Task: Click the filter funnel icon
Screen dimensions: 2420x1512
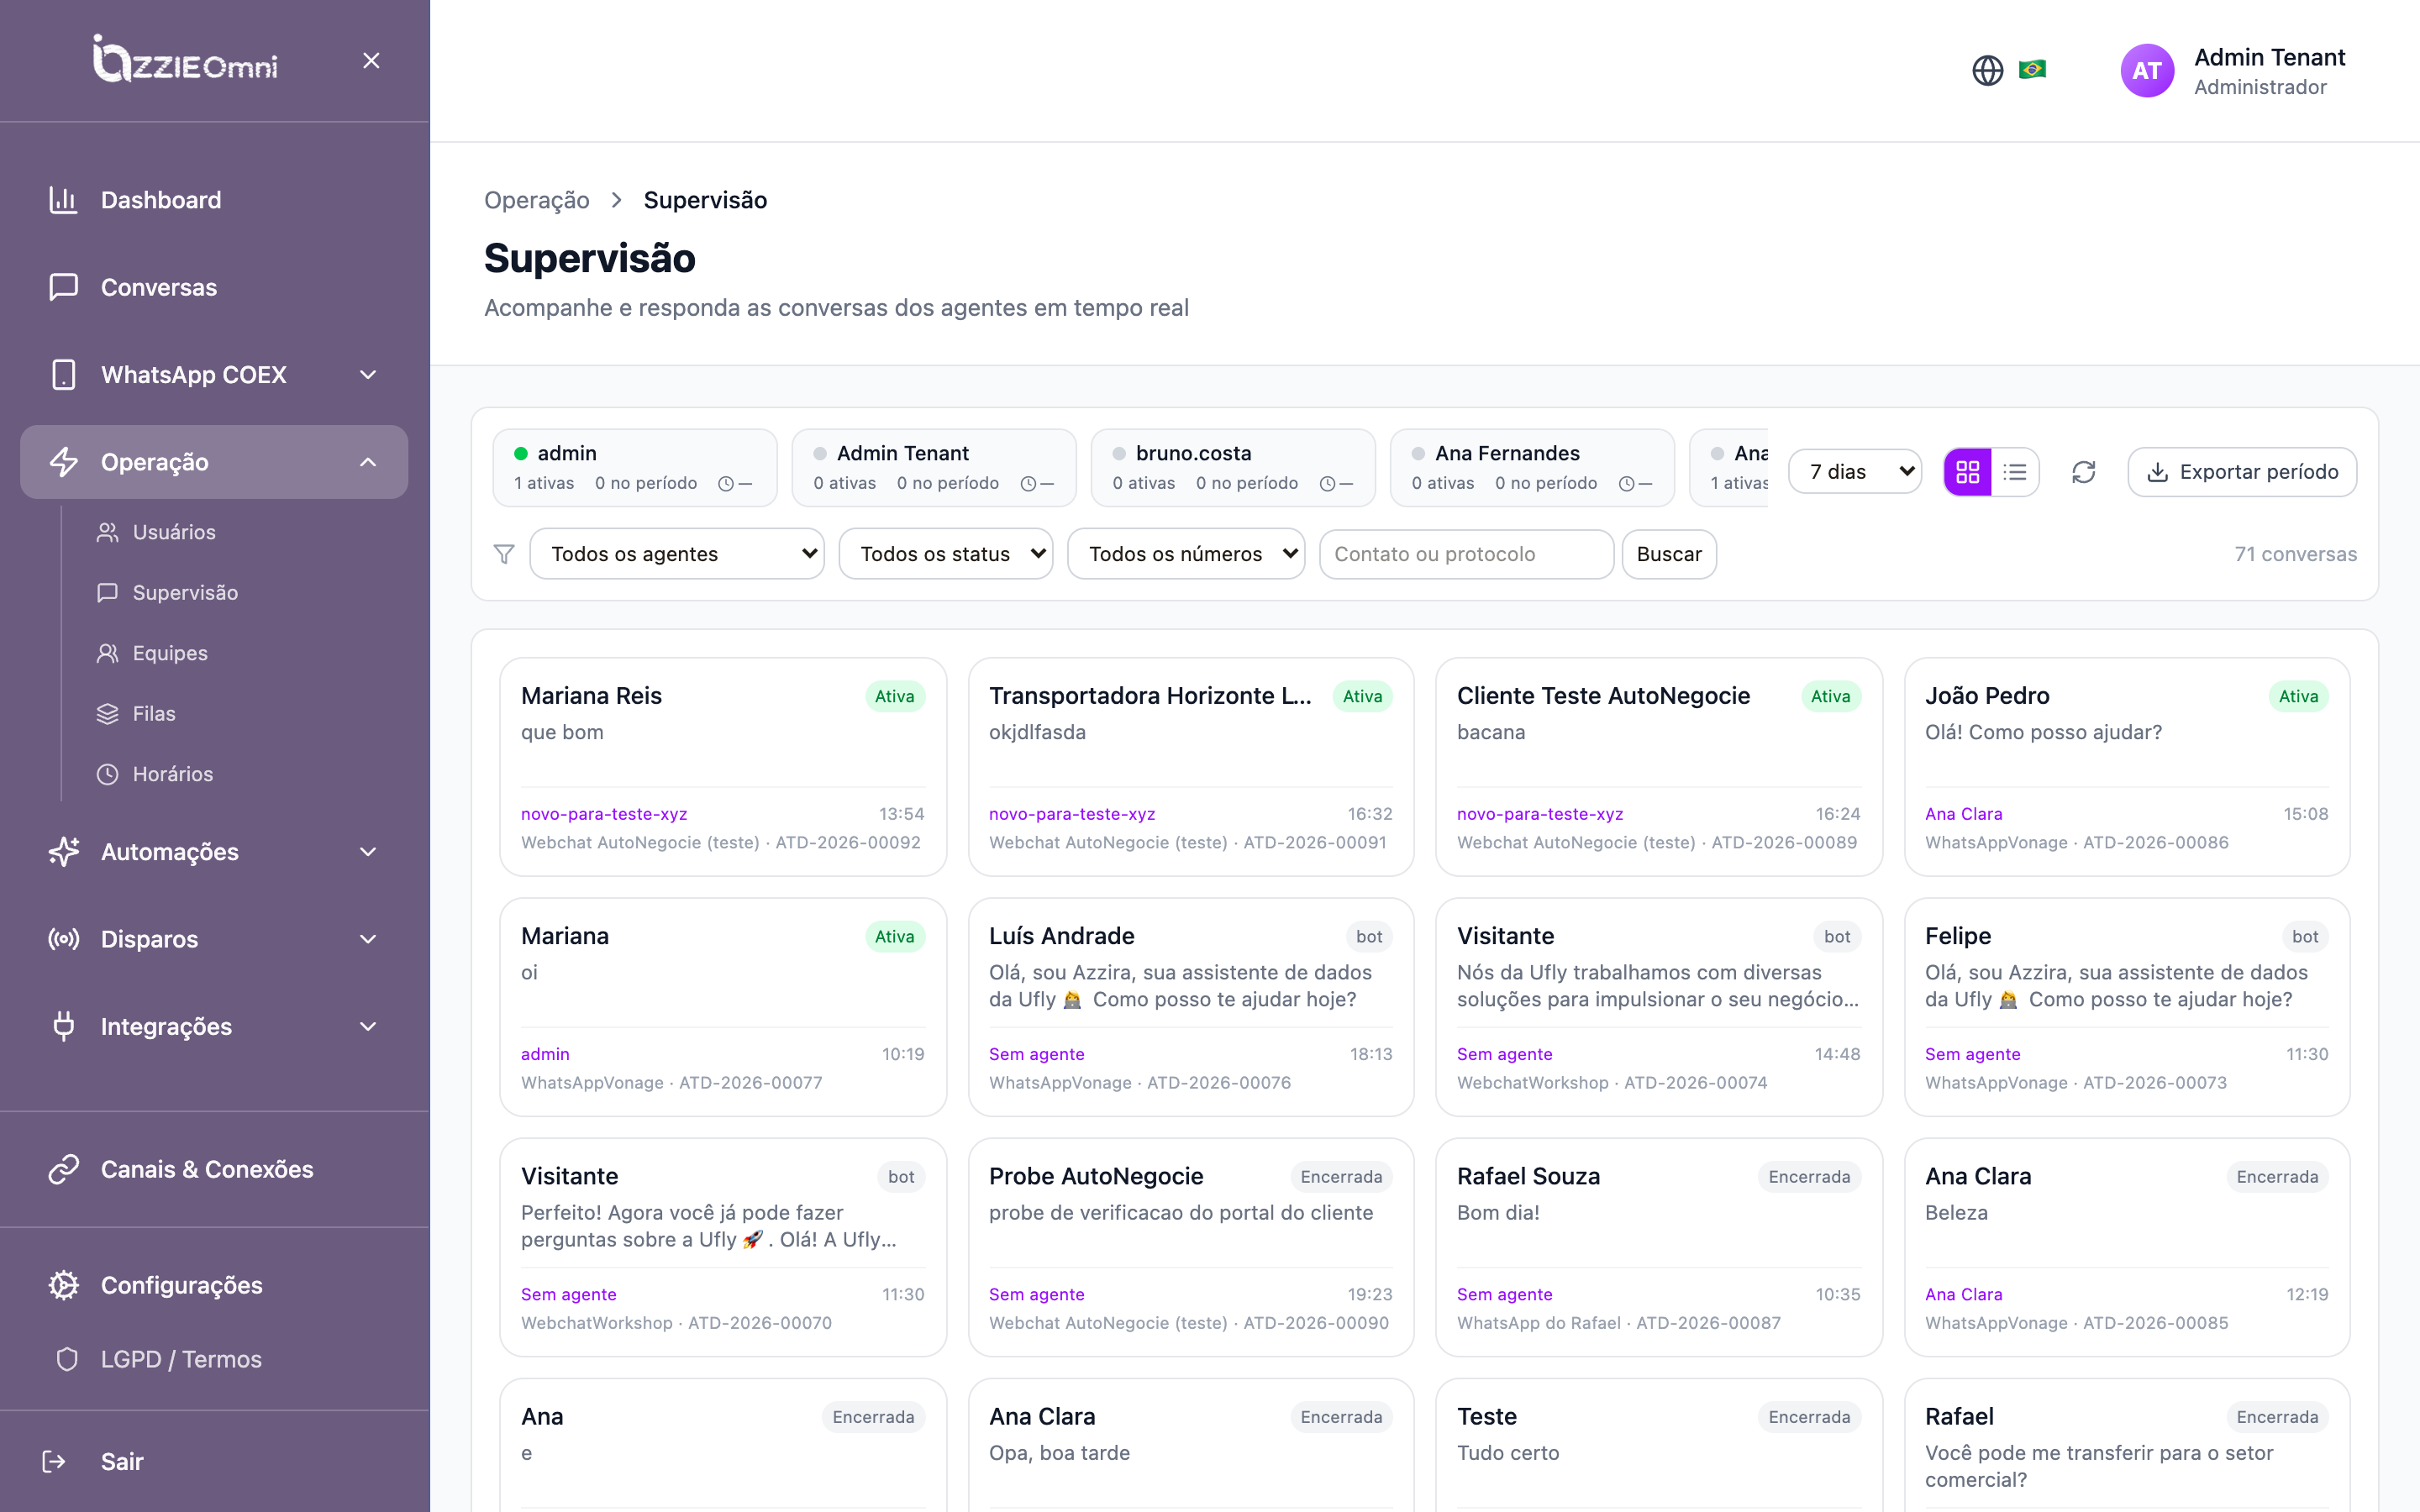Action: click(x=504, y=554)
